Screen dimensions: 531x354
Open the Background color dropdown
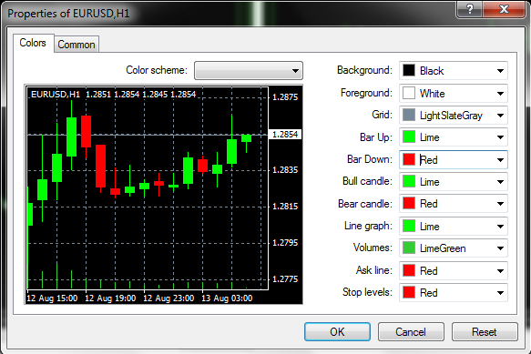coord(454,71)
